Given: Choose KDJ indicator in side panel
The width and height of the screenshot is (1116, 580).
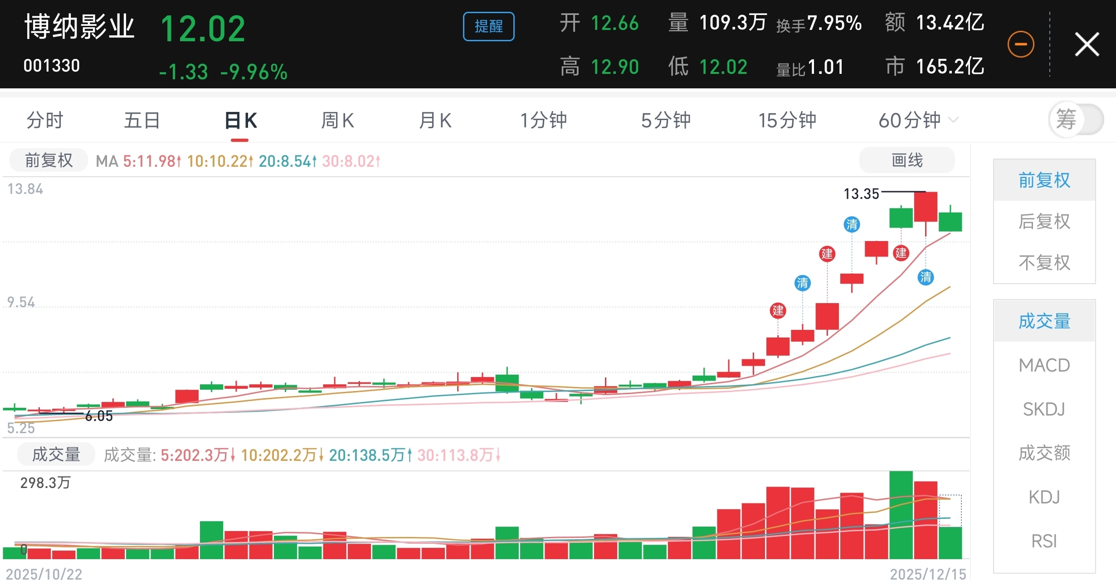Looking at the screenshot, I should click(x=1044, y=497).
